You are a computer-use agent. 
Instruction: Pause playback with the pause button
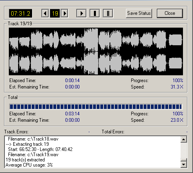click(108, 13)
